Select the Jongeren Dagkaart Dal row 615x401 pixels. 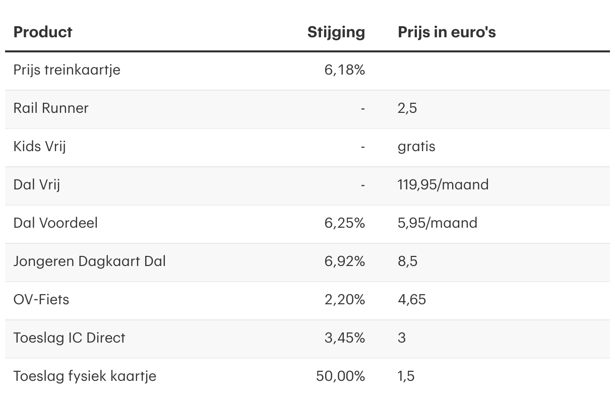[307, 261]
